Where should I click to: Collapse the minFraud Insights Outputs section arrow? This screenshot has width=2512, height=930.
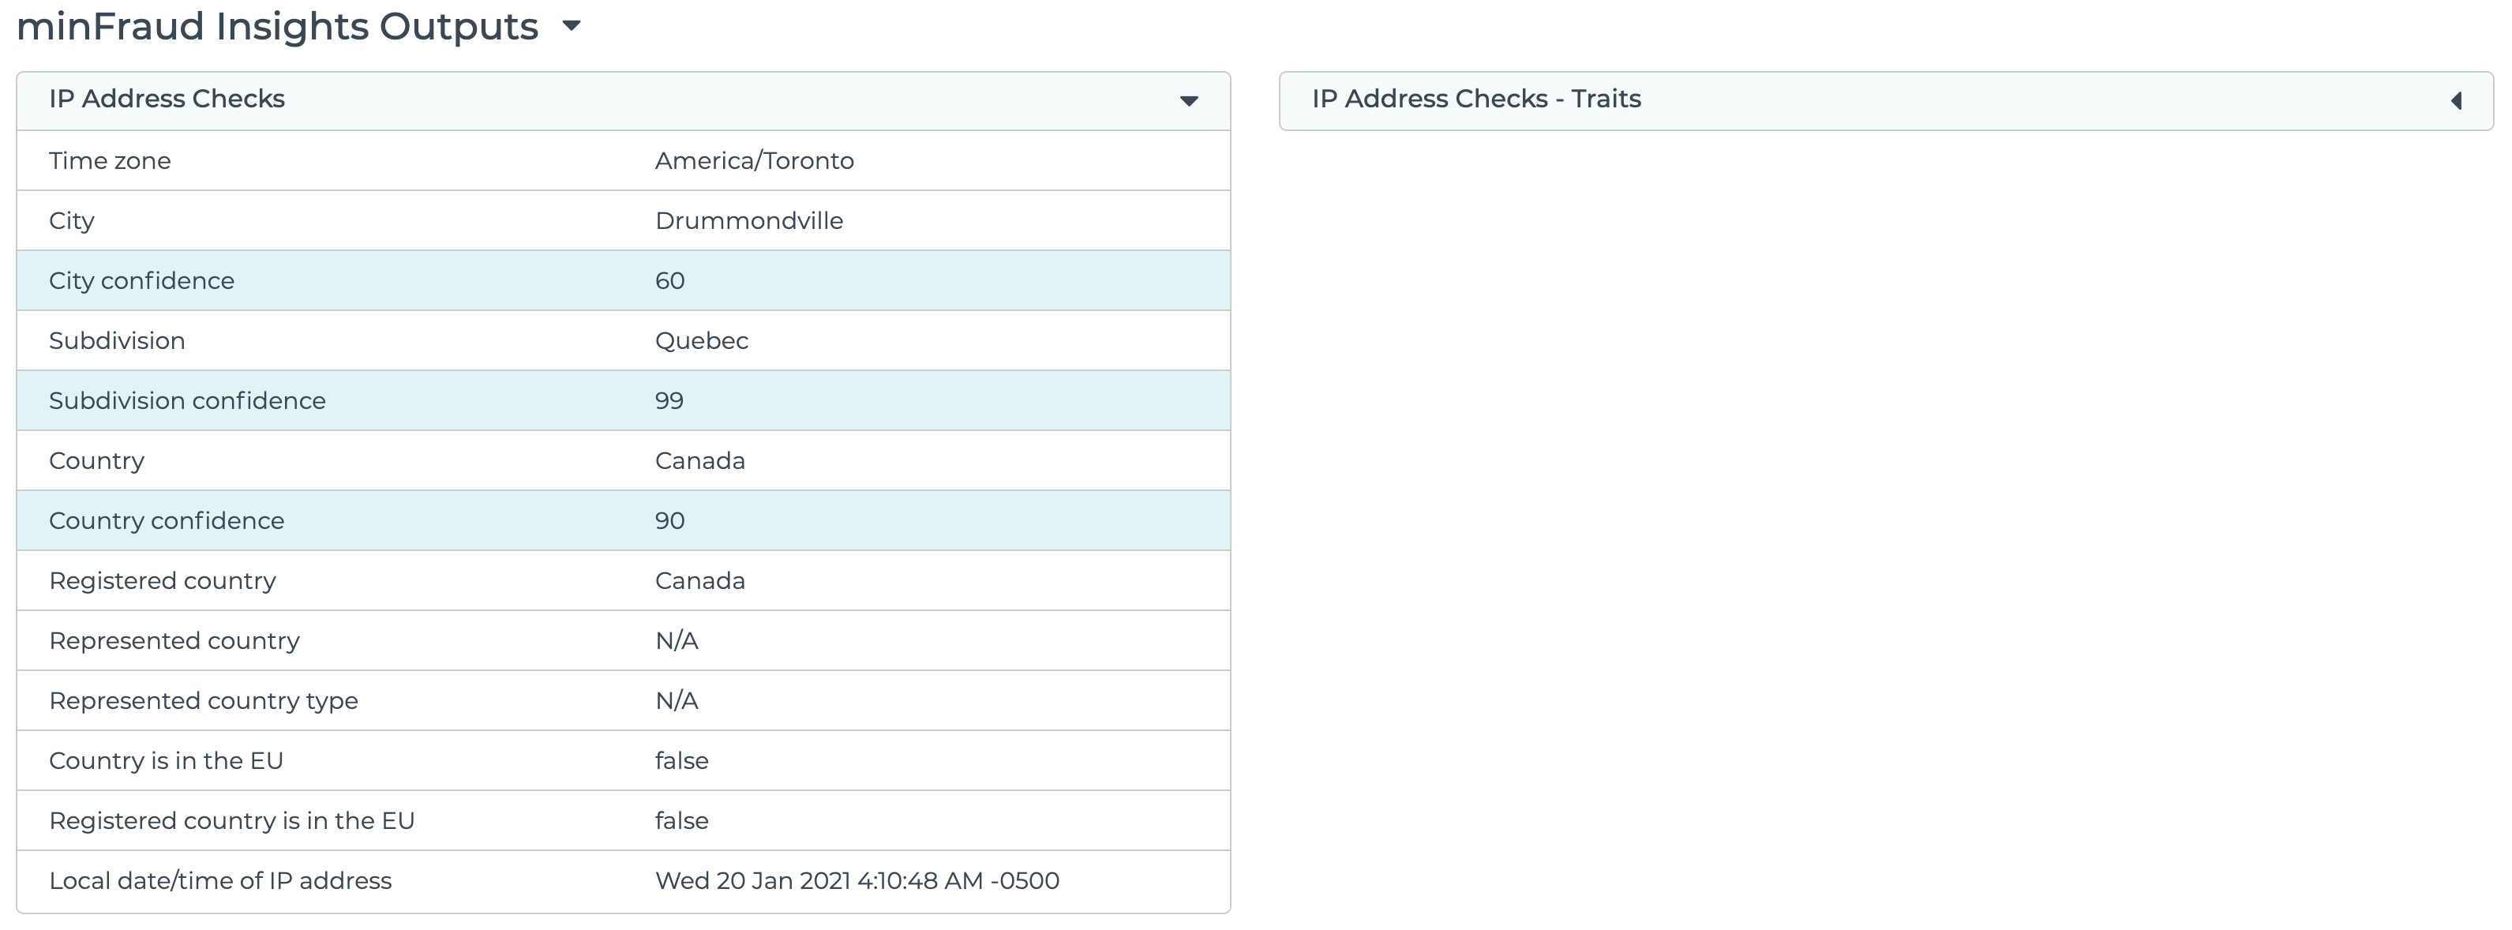pyautogui.click(x=572, y=26)
